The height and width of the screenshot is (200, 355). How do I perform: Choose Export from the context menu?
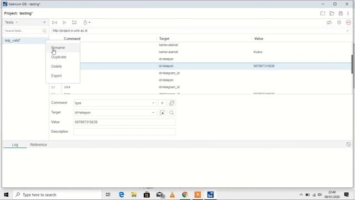coord(63,76)
